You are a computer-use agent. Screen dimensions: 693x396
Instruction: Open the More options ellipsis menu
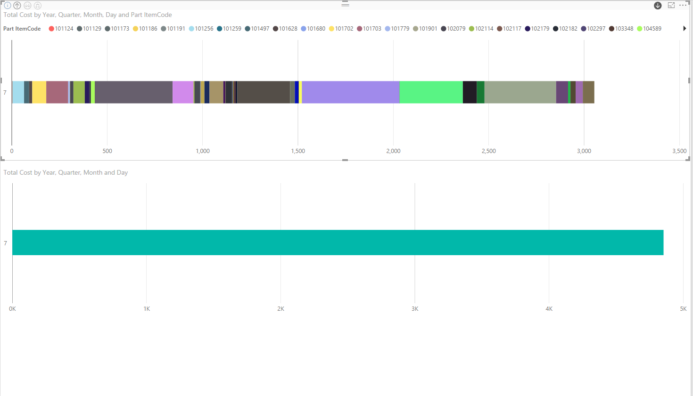(x=683, y=5)
